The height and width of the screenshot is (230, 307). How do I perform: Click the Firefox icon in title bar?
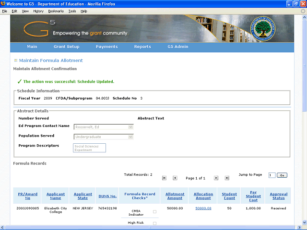(4, 4)
